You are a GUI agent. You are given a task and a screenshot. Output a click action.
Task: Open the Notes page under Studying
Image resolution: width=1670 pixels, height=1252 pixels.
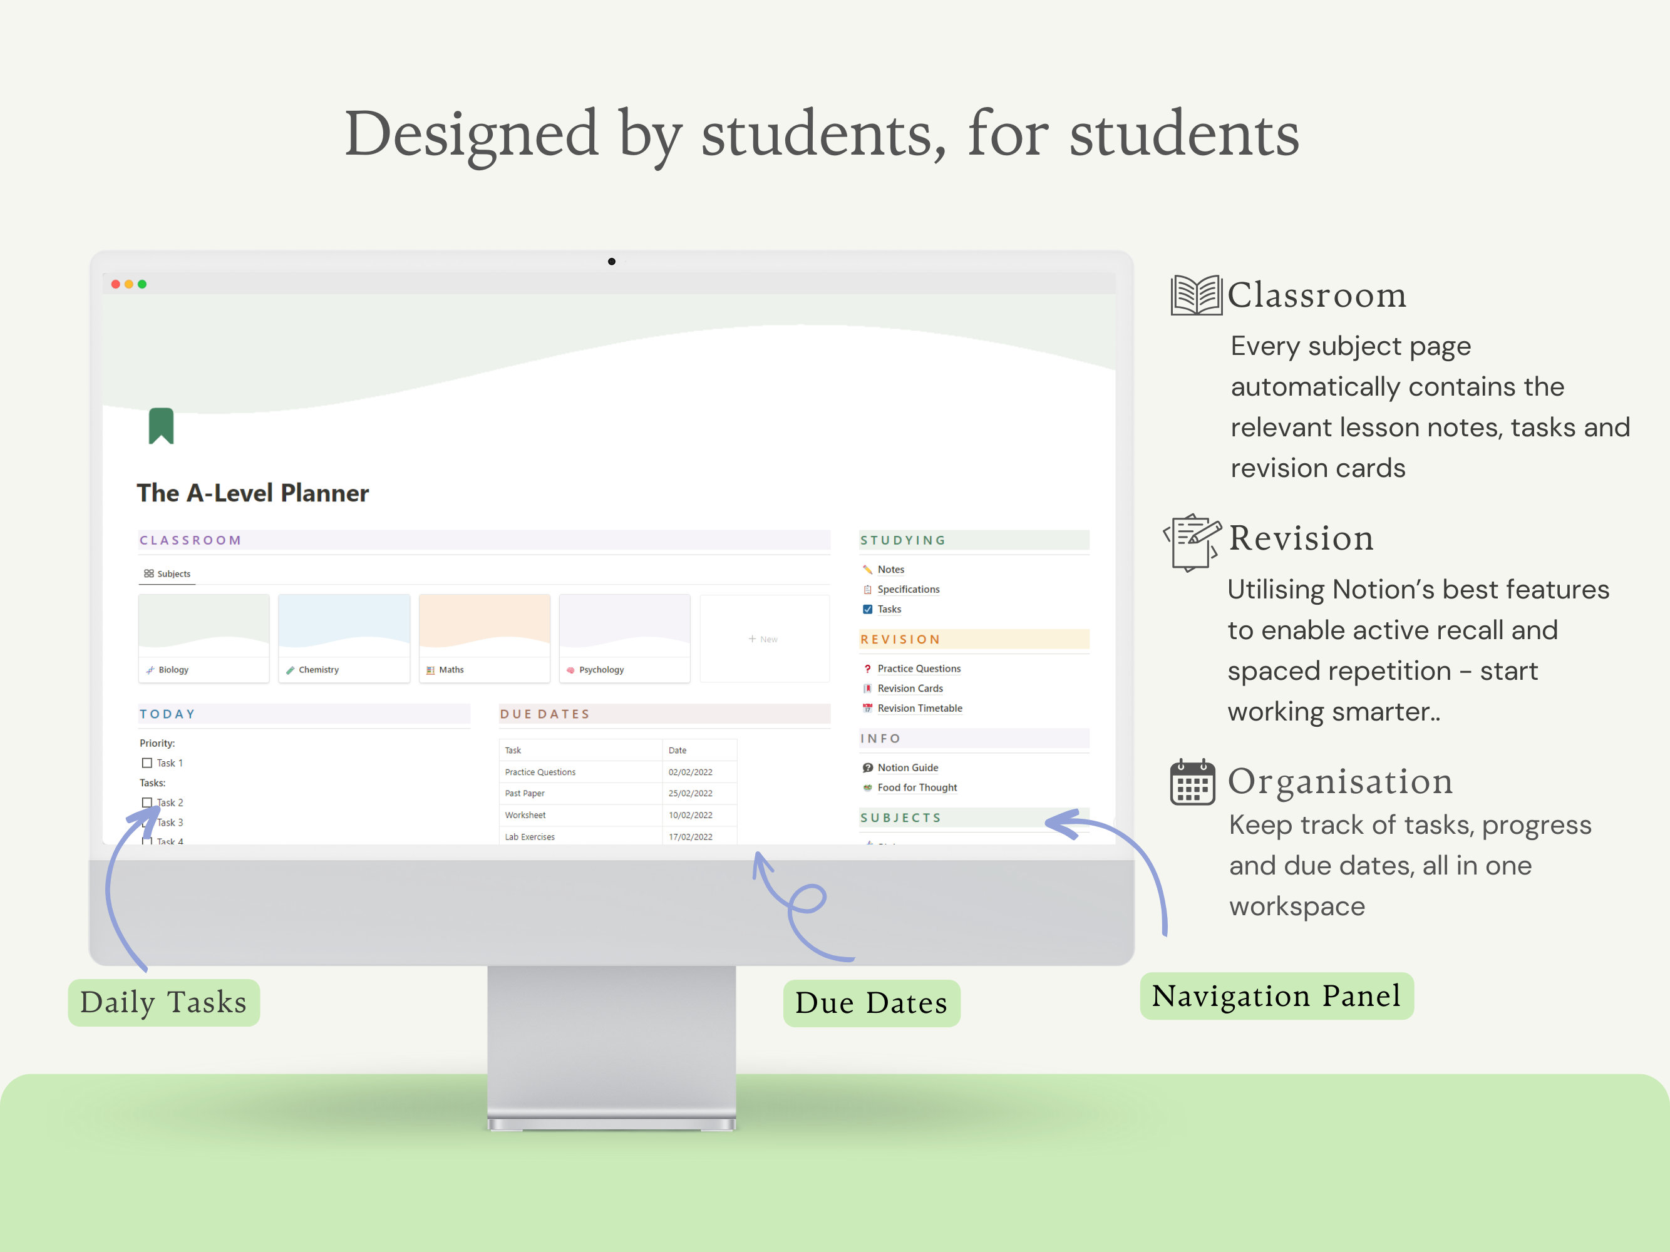(x=892, y=569)
